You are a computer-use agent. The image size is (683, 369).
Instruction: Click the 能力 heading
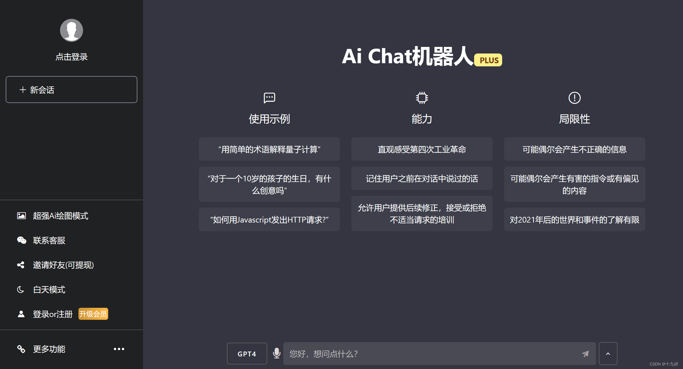[x=422, y=119]
